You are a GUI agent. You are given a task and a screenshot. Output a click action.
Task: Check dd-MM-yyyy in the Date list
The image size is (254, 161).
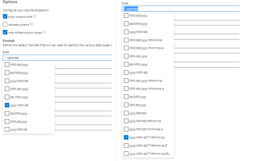point(7,97)
